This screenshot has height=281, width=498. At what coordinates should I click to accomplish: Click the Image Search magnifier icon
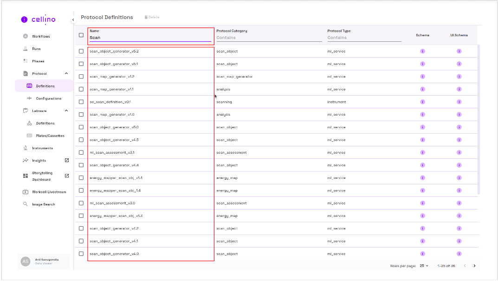pyautogui.click(x=26, y=204)
